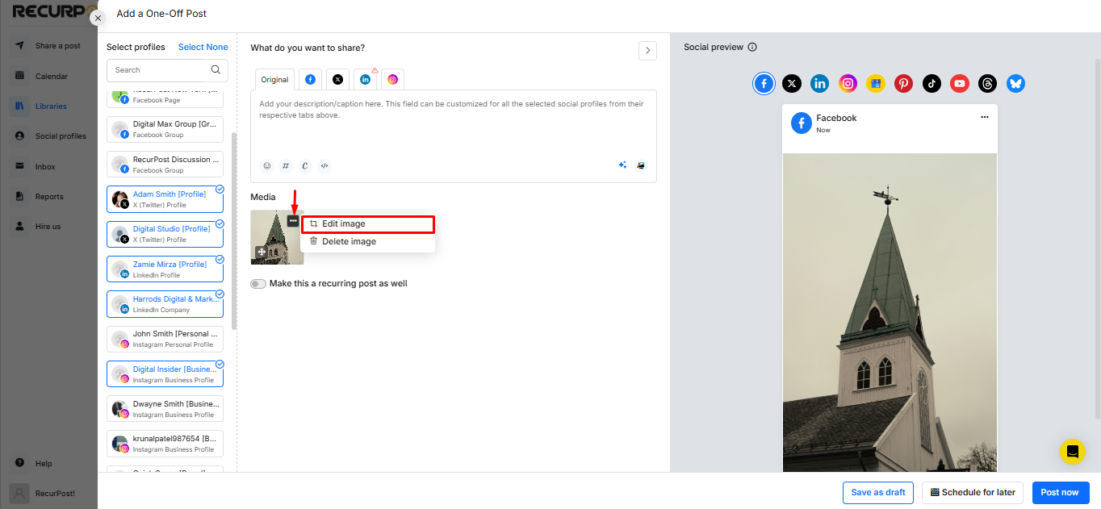1101x509 pixels.
Task: Open Libraries in the sidebar
Action: [x=50, y=106]
